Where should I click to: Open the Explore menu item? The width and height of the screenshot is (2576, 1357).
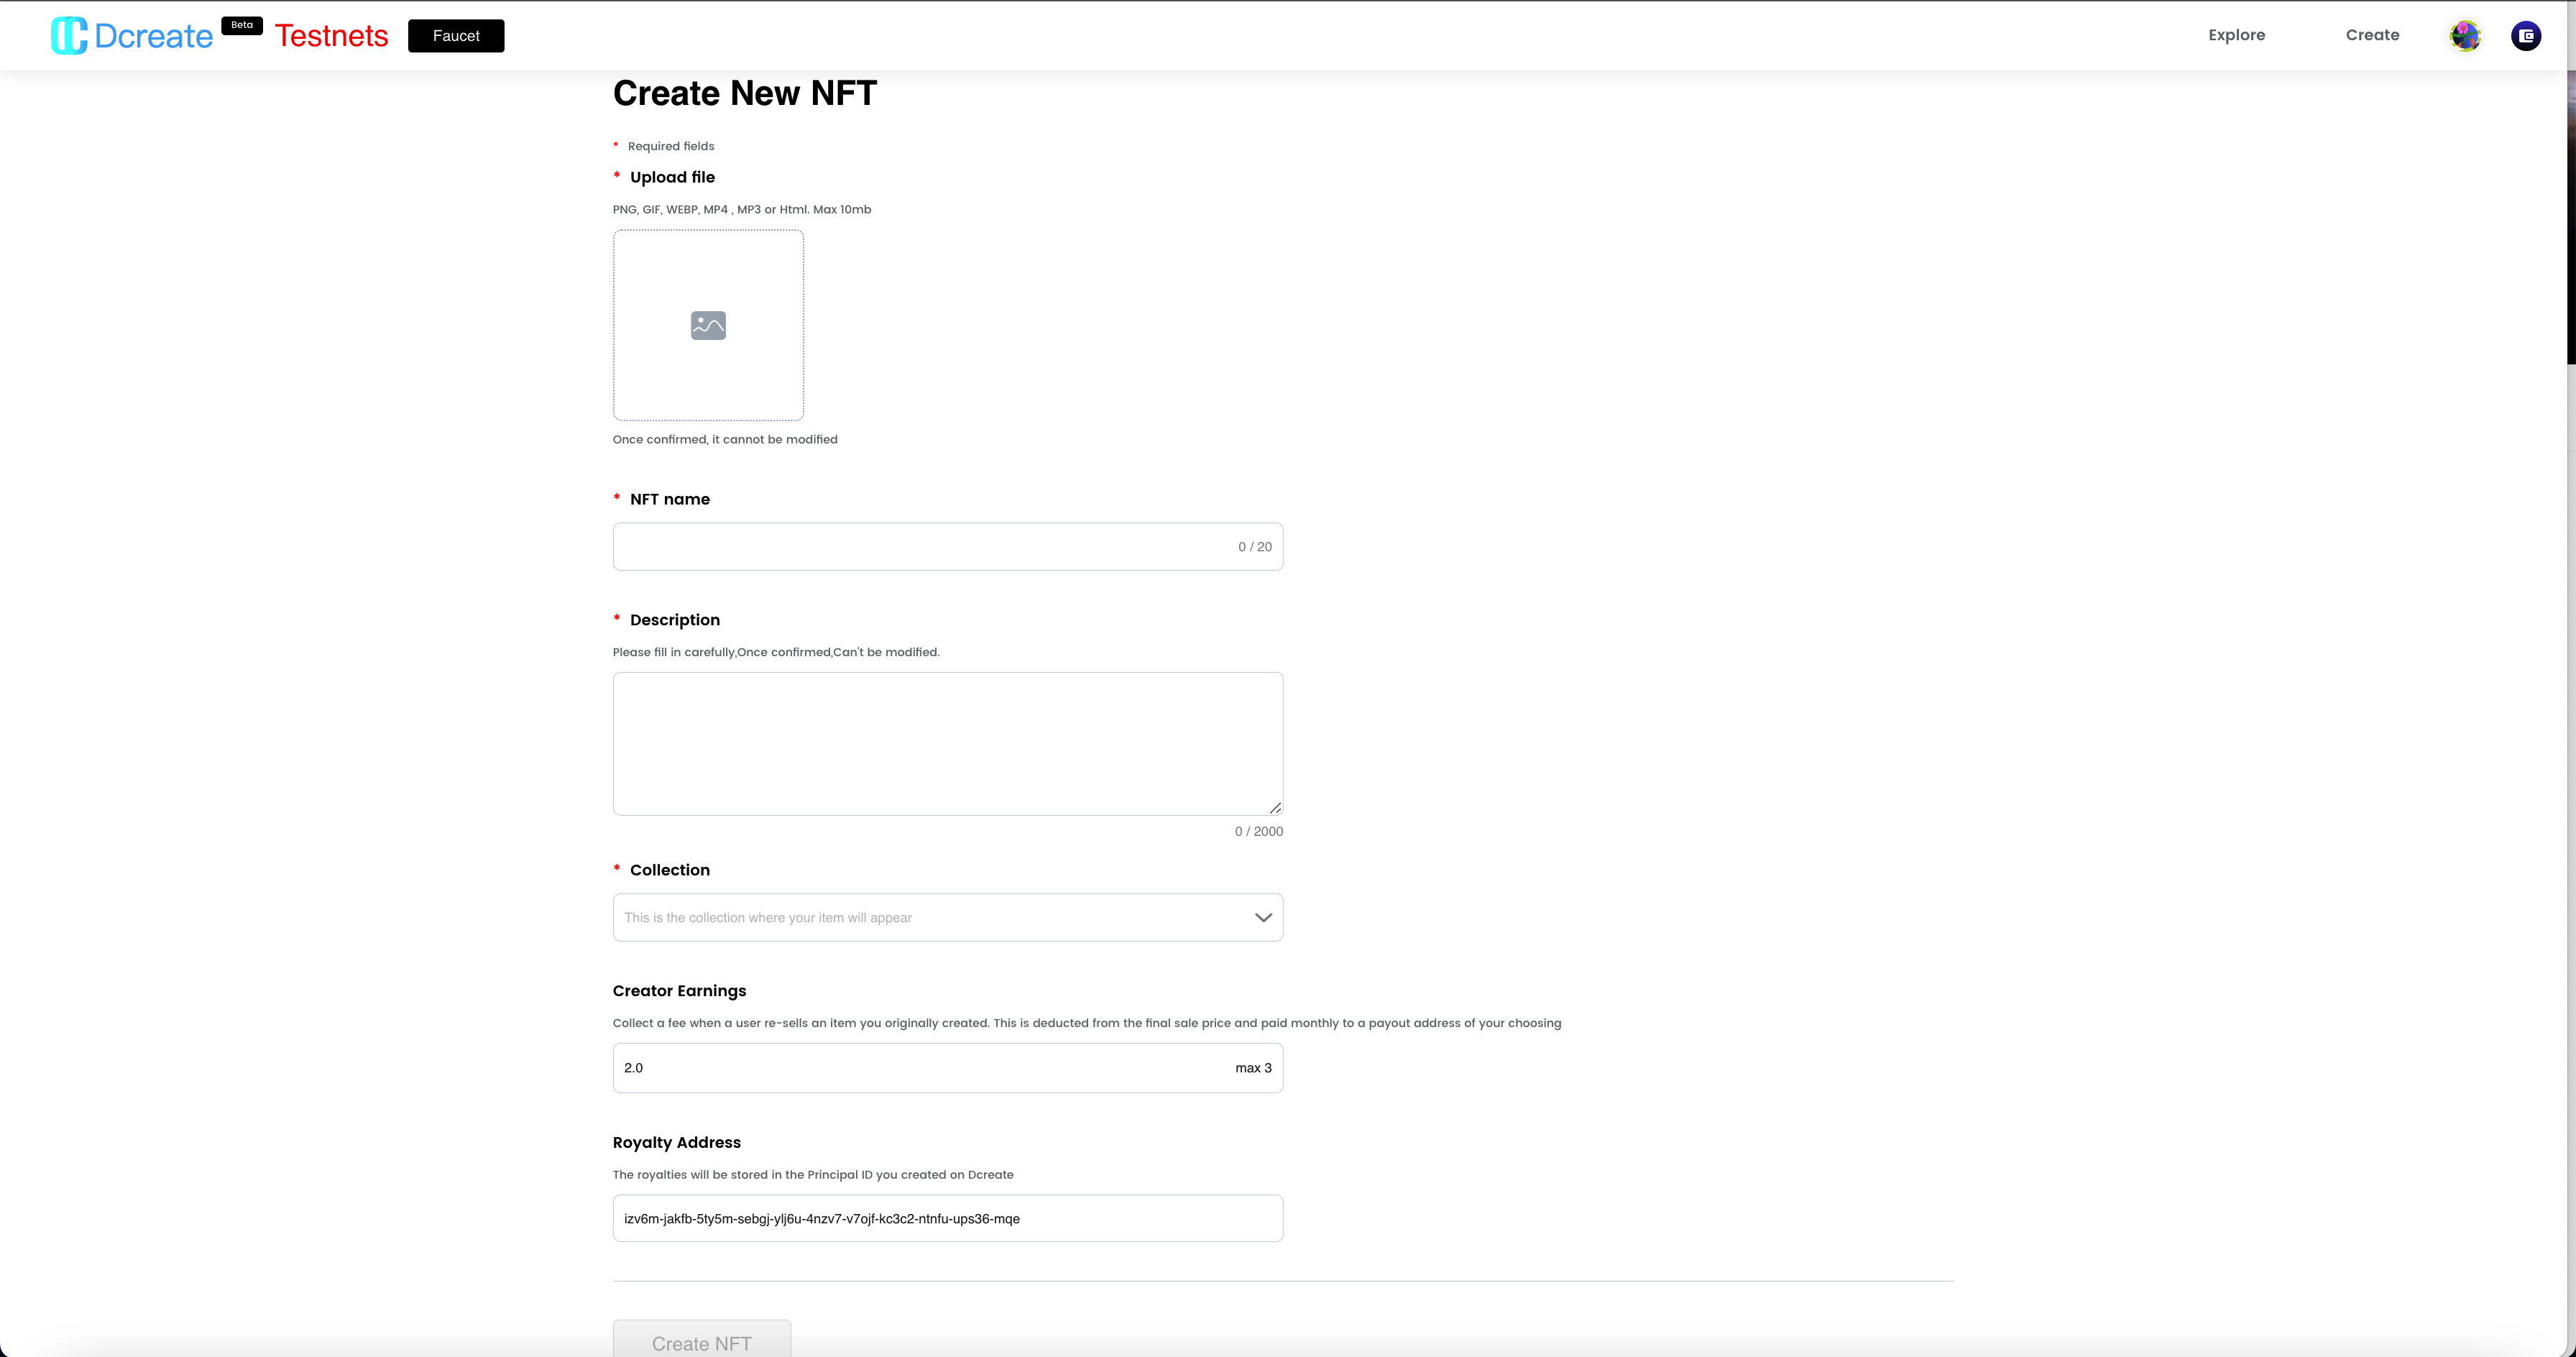pyautogui.click(x=2236, y=35)
